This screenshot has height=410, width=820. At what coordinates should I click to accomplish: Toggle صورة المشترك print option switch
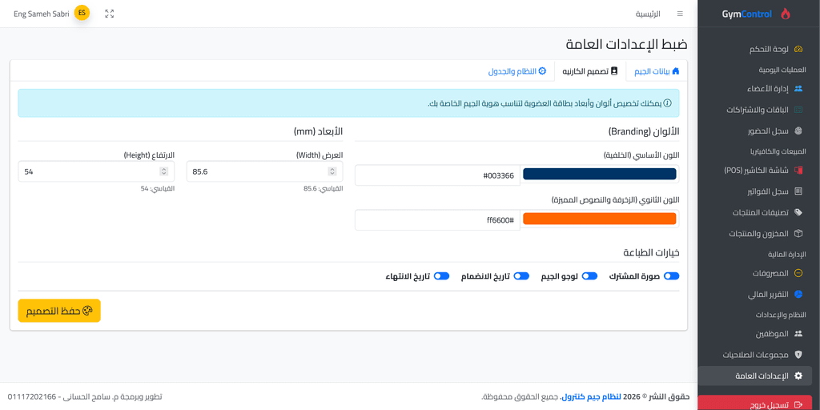click(672, 276)
